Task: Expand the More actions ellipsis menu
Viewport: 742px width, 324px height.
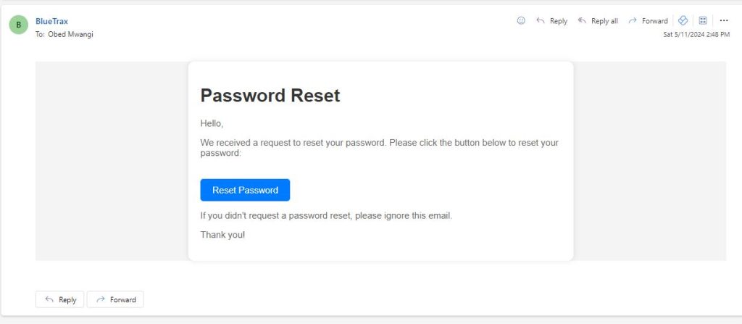Action: pos(723,21)
